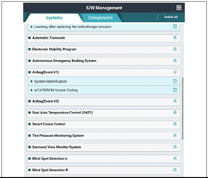Select Electronic Stability Program label

coord(54,49)
